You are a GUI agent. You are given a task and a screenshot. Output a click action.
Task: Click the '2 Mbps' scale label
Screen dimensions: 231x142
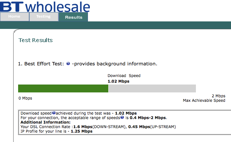[x=219, y=96]
